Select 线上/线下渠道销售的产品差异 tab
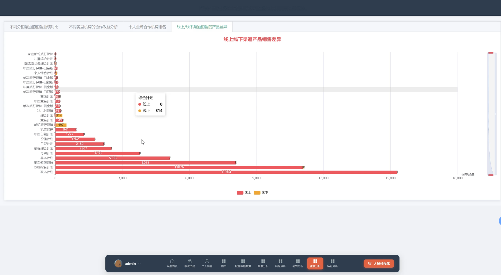This screenshot has height=275, width=501. [x=202, y=27]
